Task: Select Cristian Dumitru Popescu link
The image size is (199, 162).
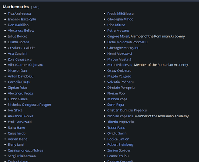Action: [127, 111]
